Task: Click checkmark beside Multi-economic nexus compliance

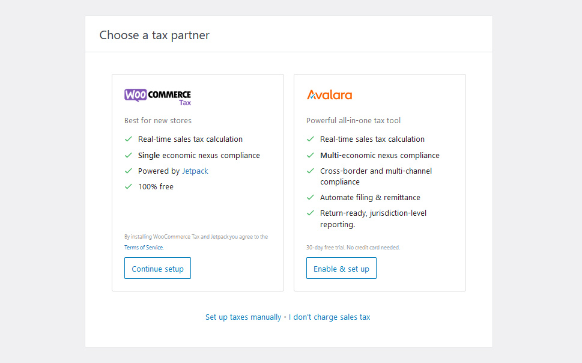Action: tap(310, 155)
